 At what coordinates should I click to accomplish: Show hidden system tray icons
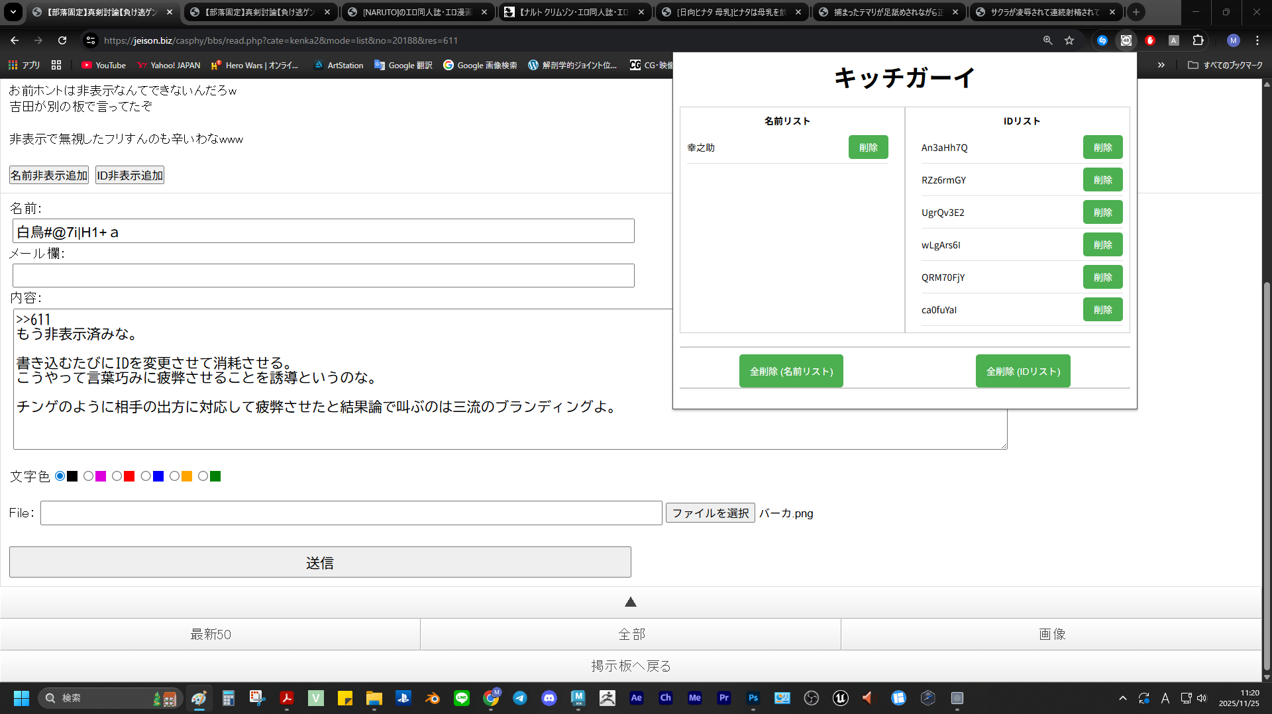(x=1122, y=698)
